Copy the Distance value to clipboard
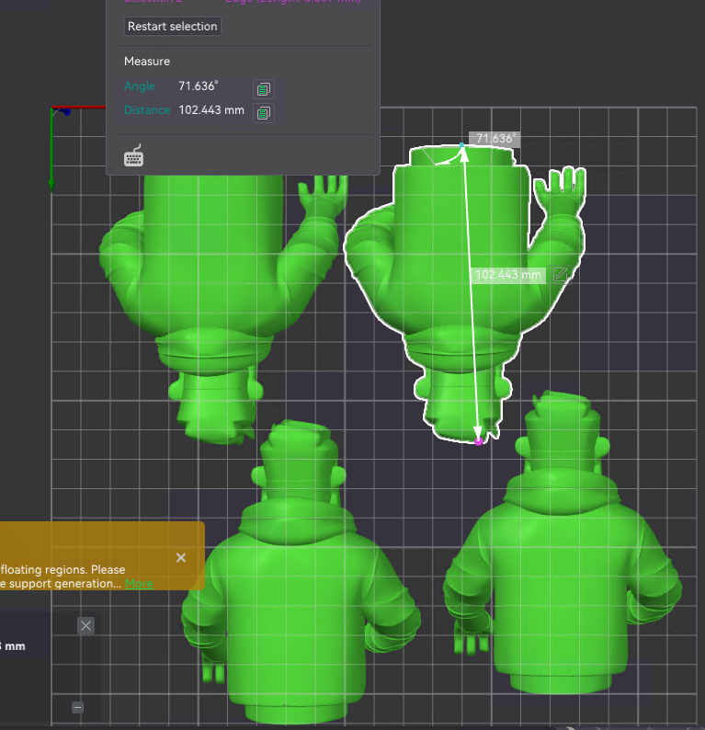The height and width of the screenshot is (730, 705). click(264, 113)
